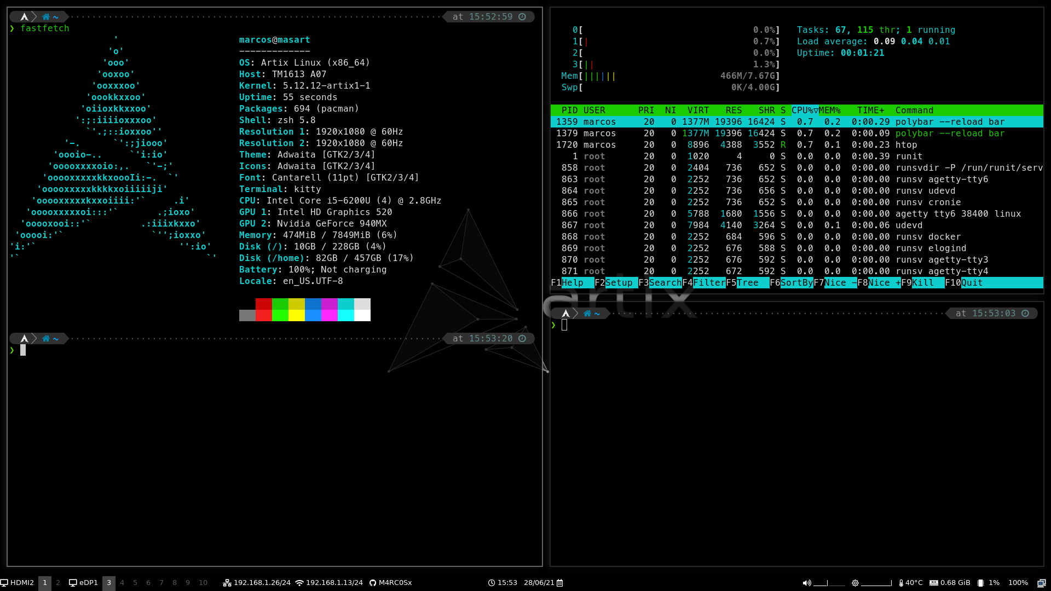Select workspace 10 in polybar
This screenshot has width=1051, height=591.
(203, 583)
